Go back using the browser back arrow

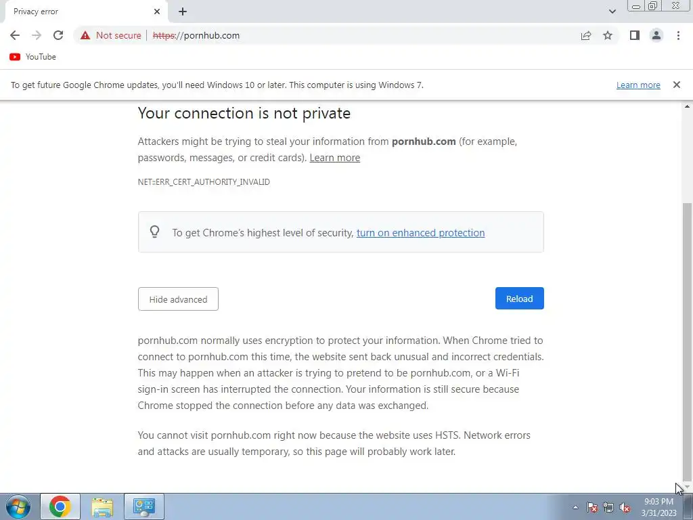click(x=15, y=35)
